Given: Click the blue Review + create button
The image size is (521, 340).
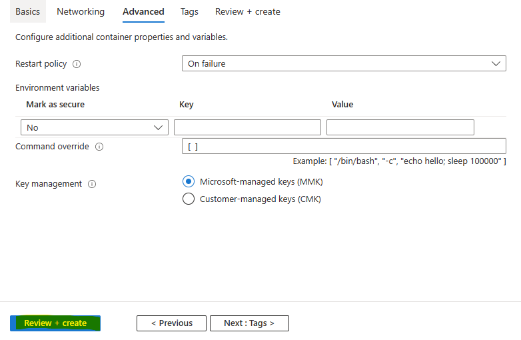Looking at the screenshot, I should [55, 323].
